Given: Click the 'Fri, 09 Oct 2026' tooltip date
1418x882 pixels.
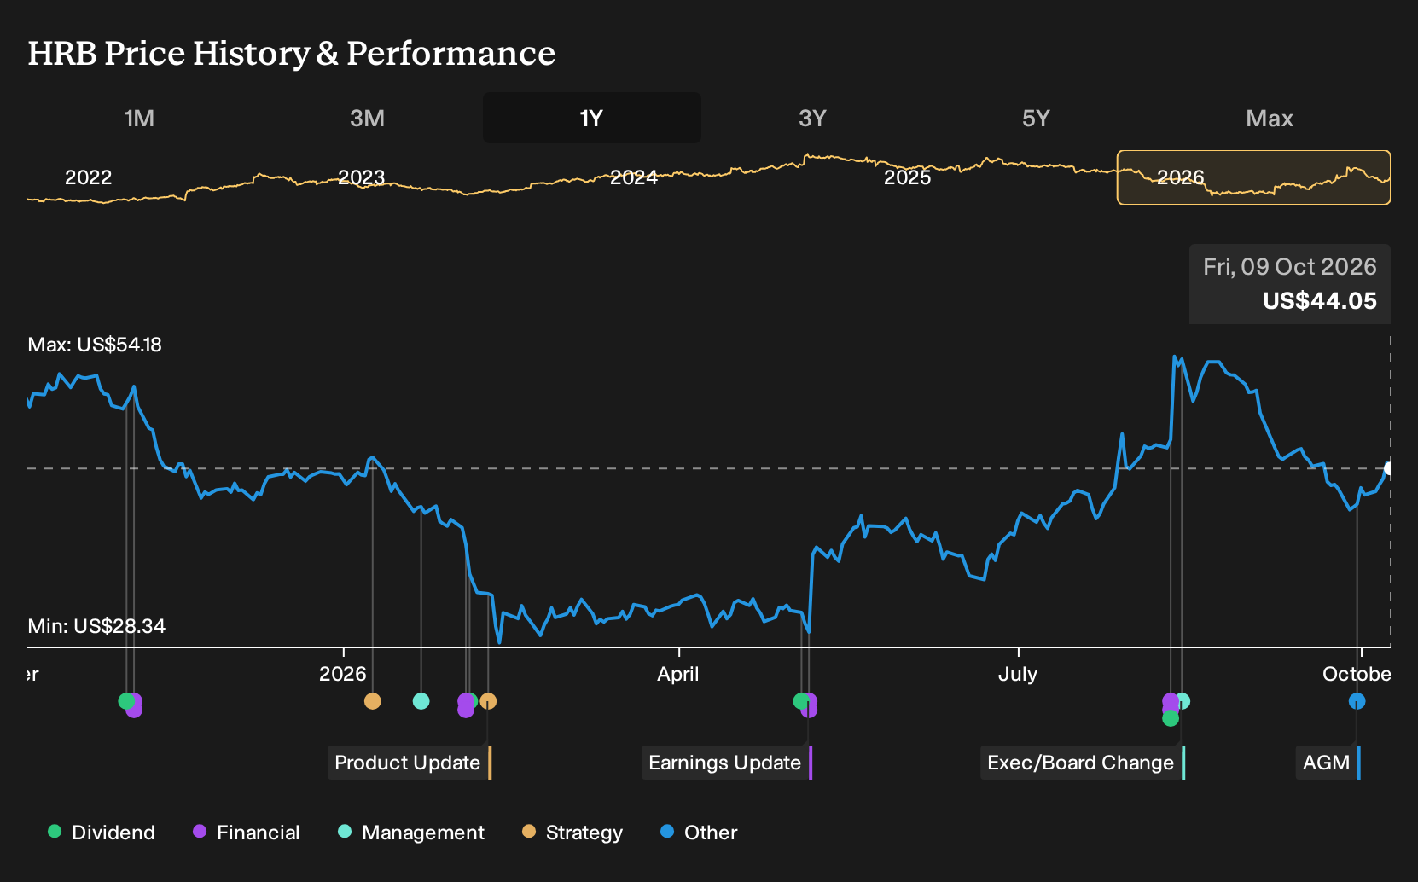Looking at the screenshot, I should [1290, 267].
